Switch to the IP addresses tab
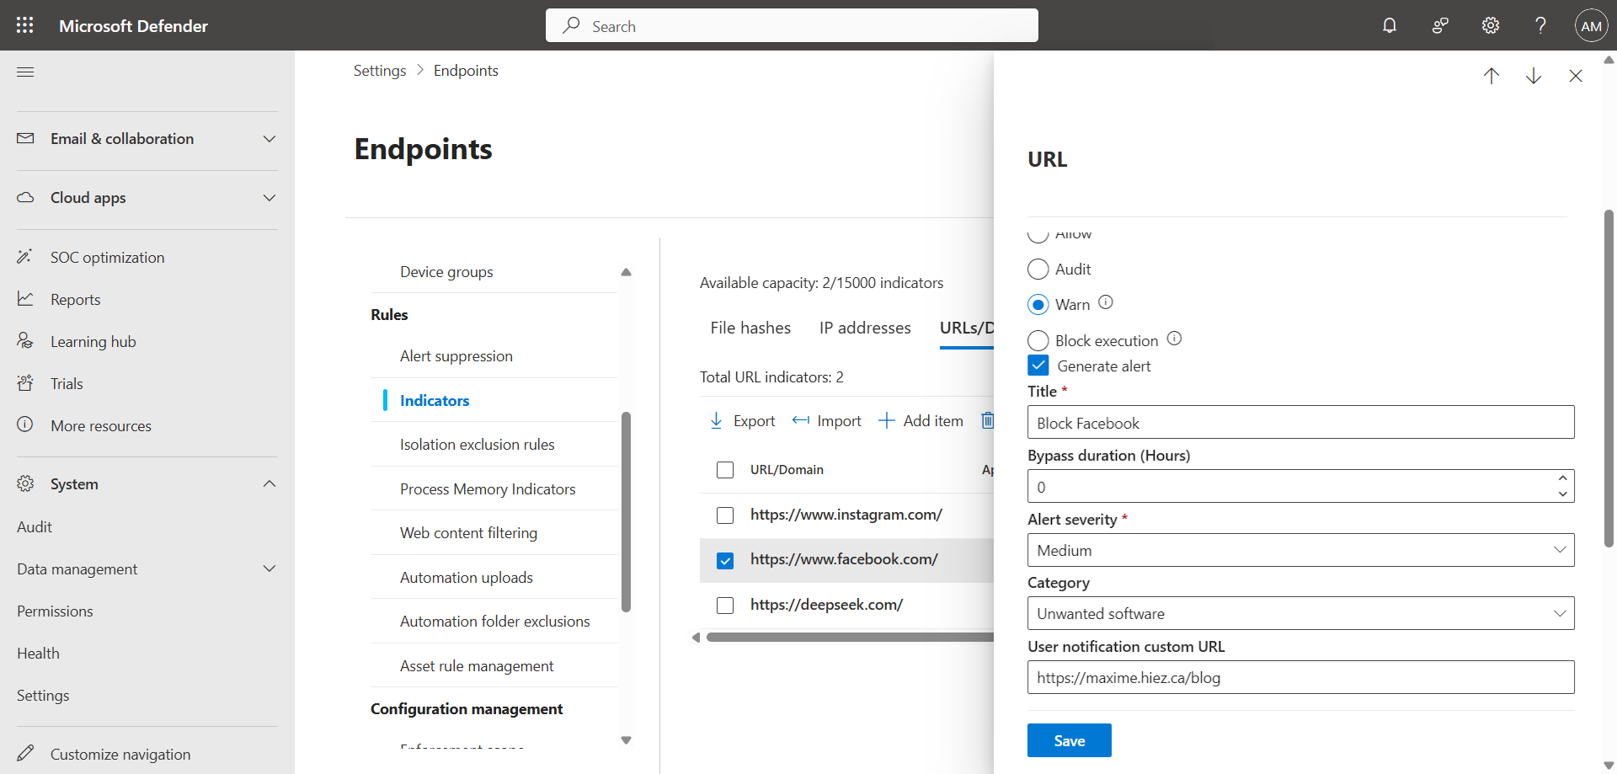This screenshot has width=1617, height=774. coord(865,328)
